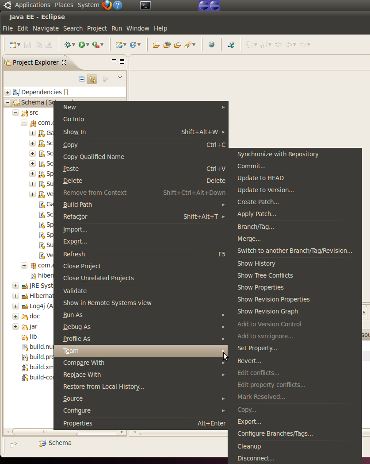Open the Terminal launcher in top panel

(145, 5)
